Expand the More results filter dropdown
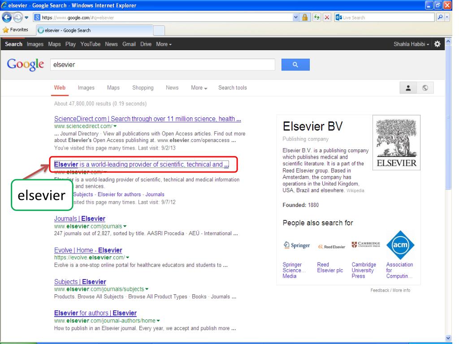Image resolution: width=459 pixels, height=344 pixels. [x=199, y=88]
